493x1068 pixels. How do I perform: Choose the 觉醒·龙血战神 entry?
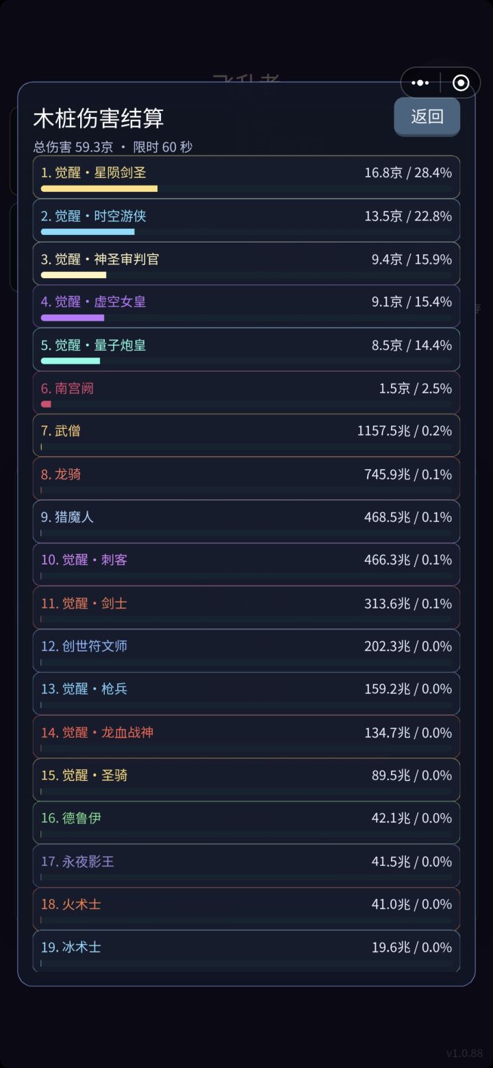point(246,737)
